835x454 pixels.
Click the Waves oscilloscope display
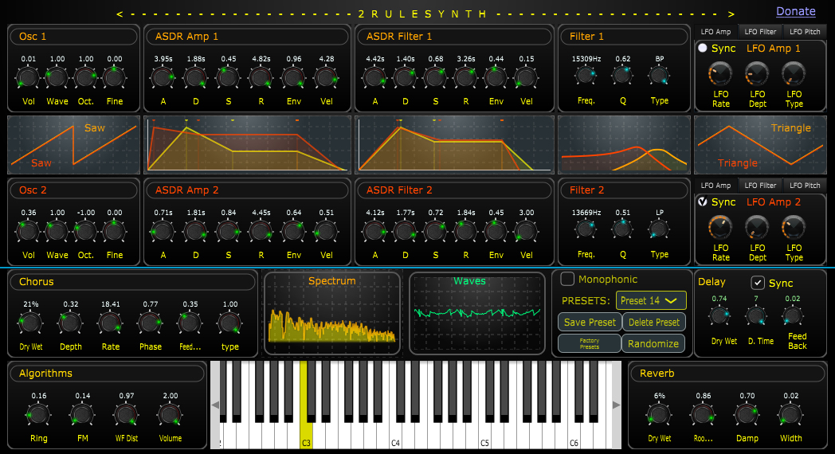[477, 313]
